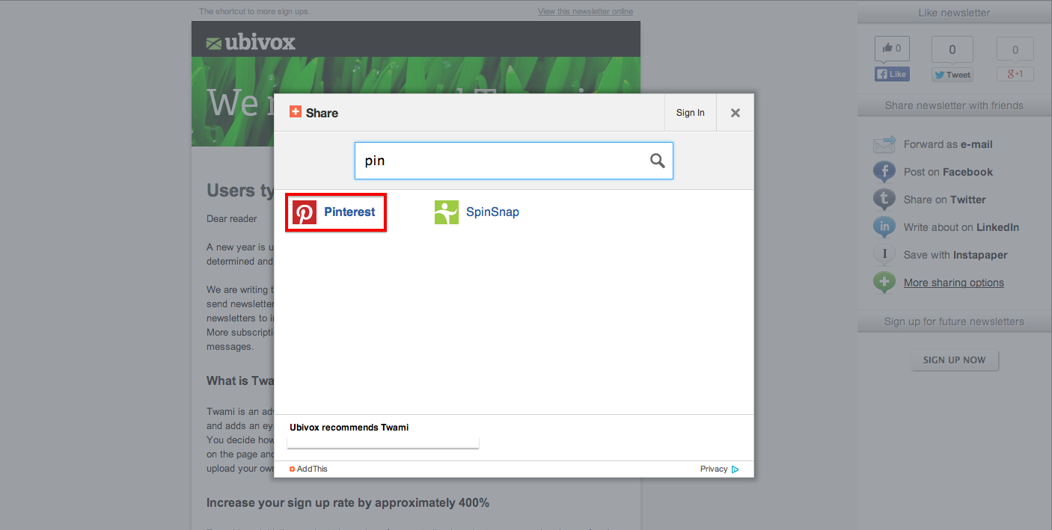Click the blue AdChoices triangle icon
Image resolution: width=1052 pixels, height=530 pixels.
pos(736,469)
